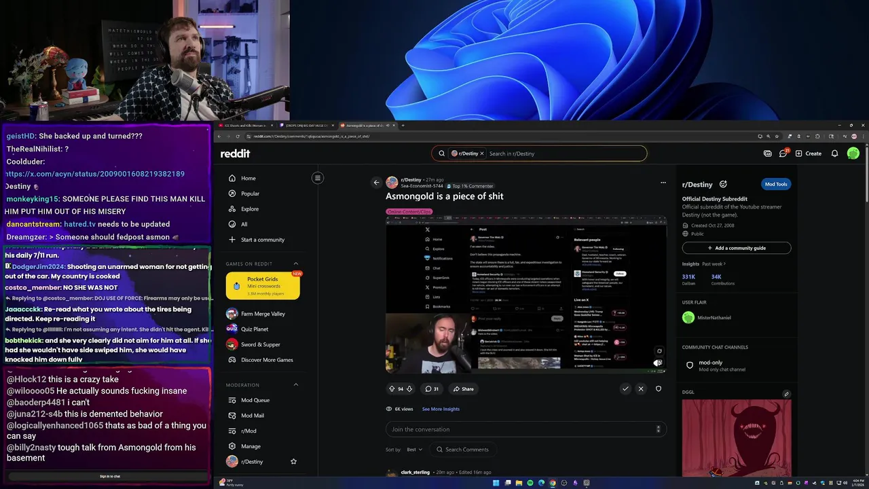869x489 pixels.
Task: Open Sort by Best dropdown
Action: coord(415,450)
